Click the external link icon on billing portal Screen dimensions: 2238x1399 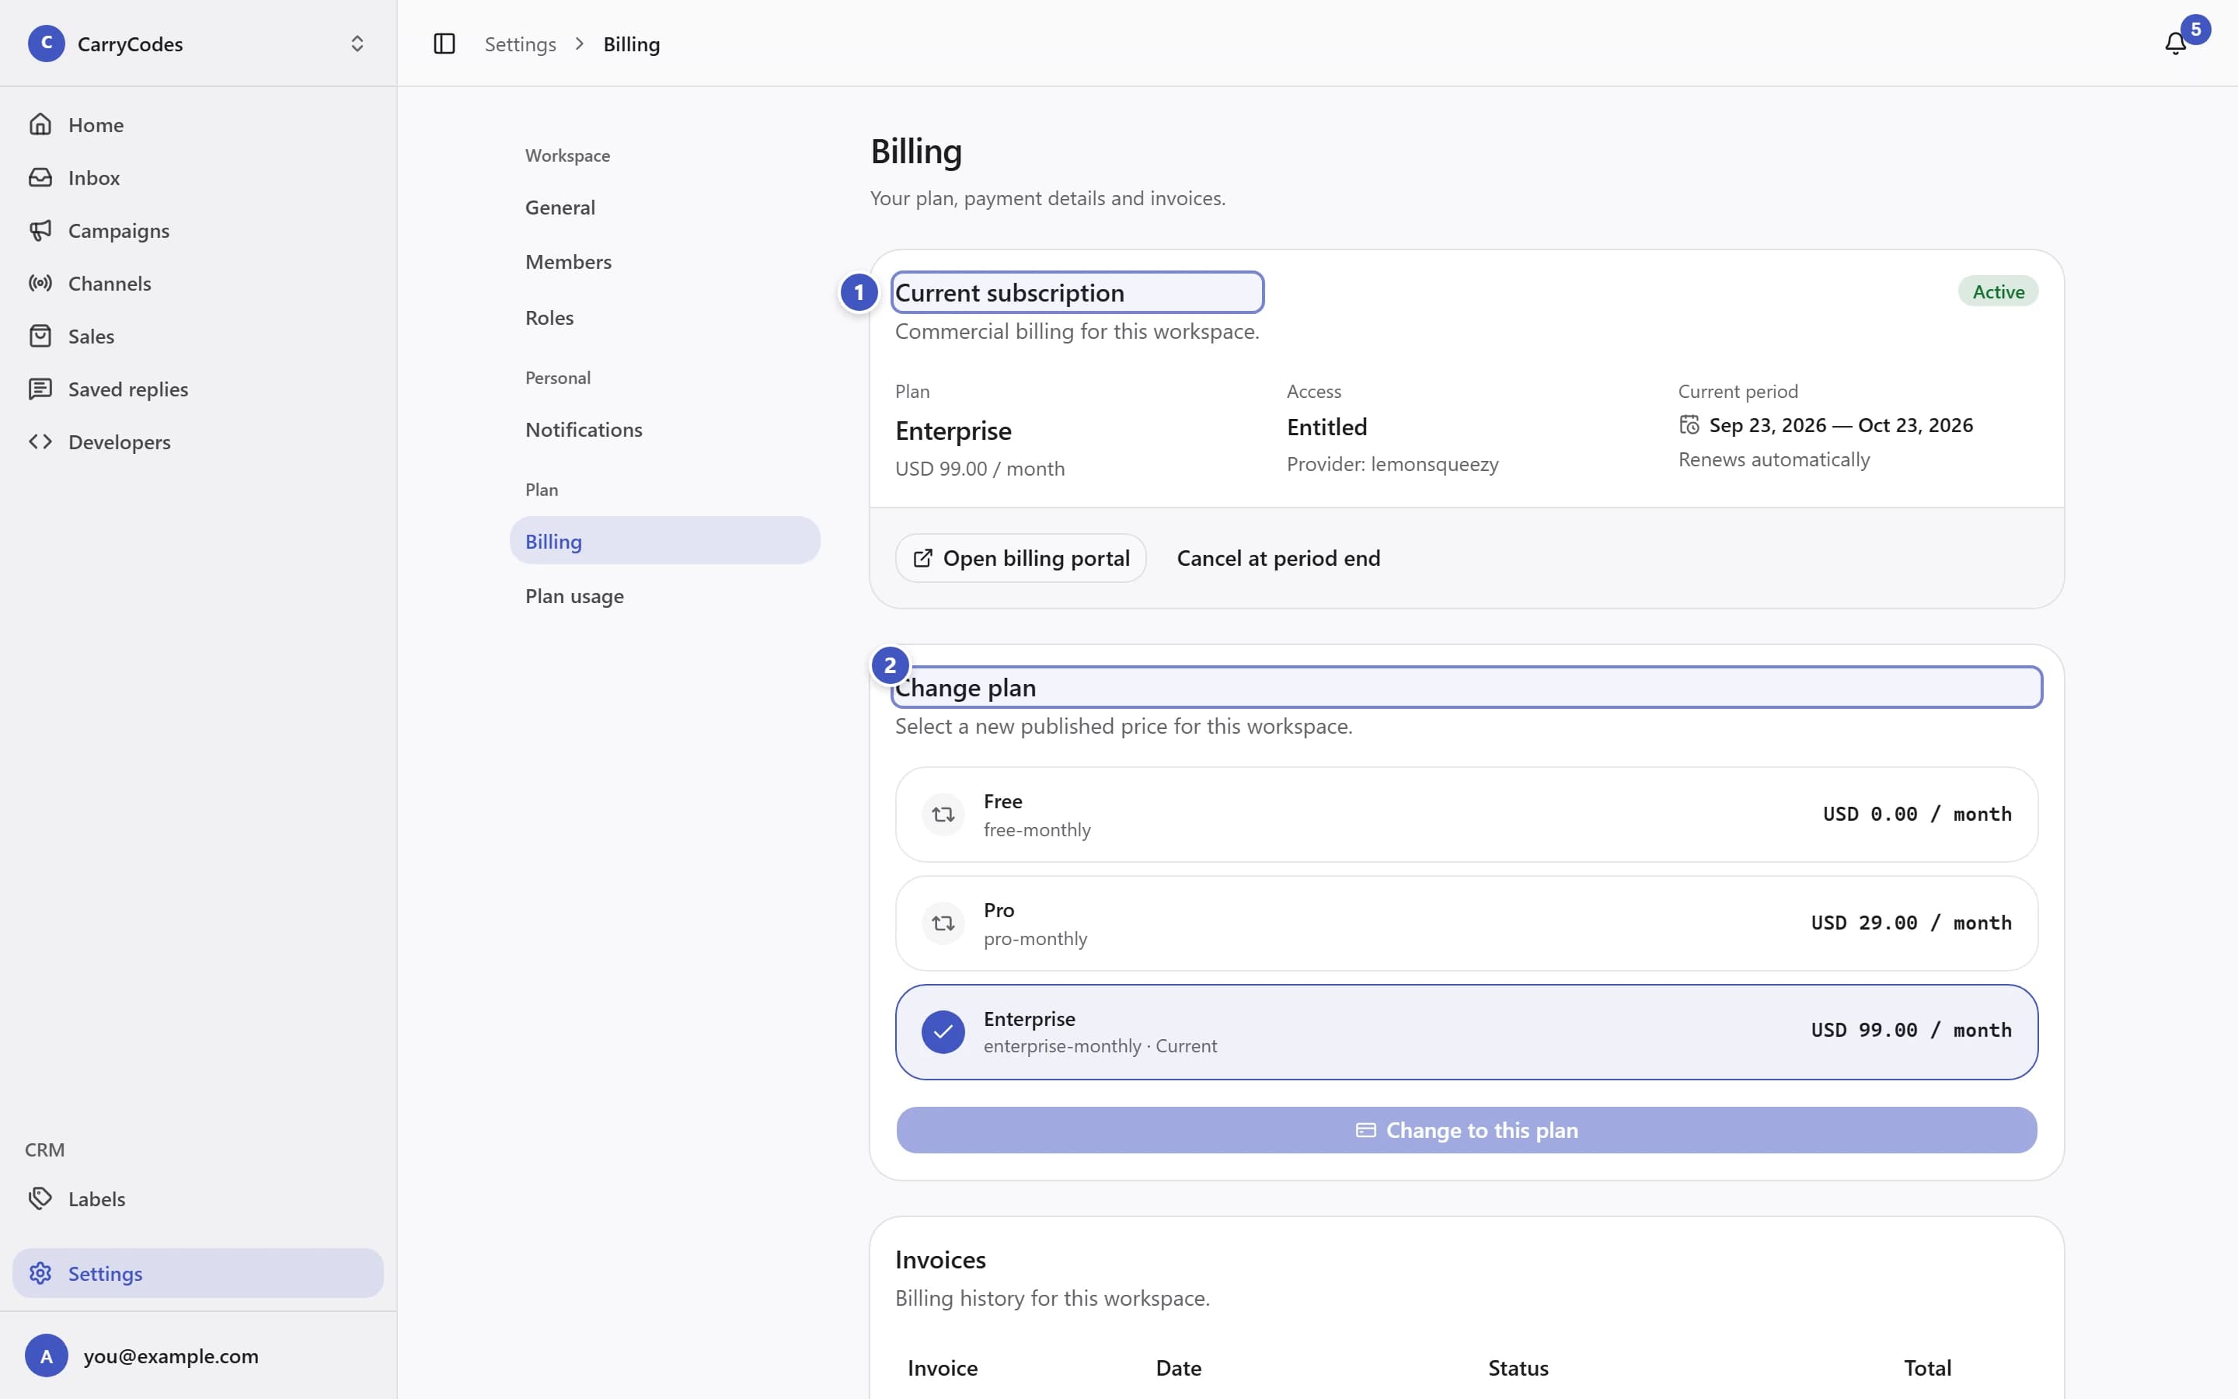(x=922, y=558)
